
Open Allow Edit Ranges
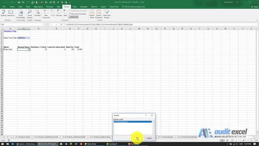coord(107,14)
